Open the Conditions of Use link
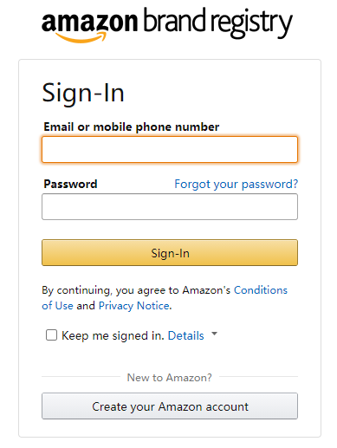The width and height of the screenshot is (337, 448). coord(261,290)
